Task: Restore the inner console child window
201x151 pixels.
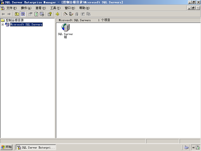Action: point(193,8)
